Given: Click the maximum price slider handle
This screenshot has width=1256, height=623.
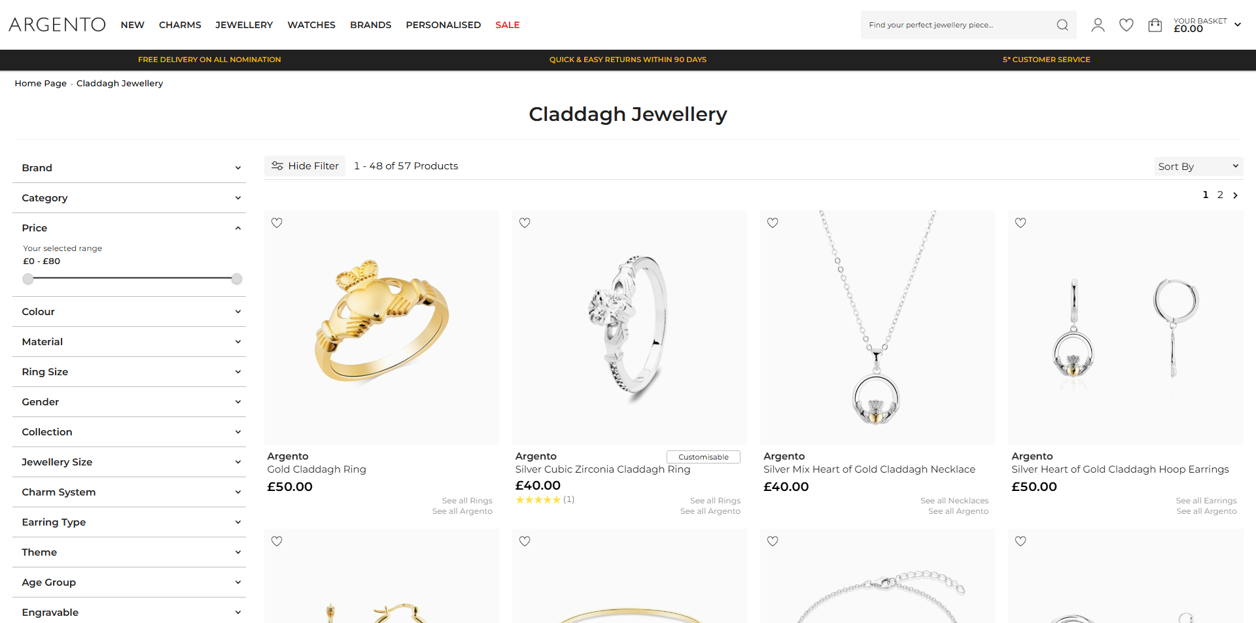Looking at the screenshot, I should [x=237, y=279].
